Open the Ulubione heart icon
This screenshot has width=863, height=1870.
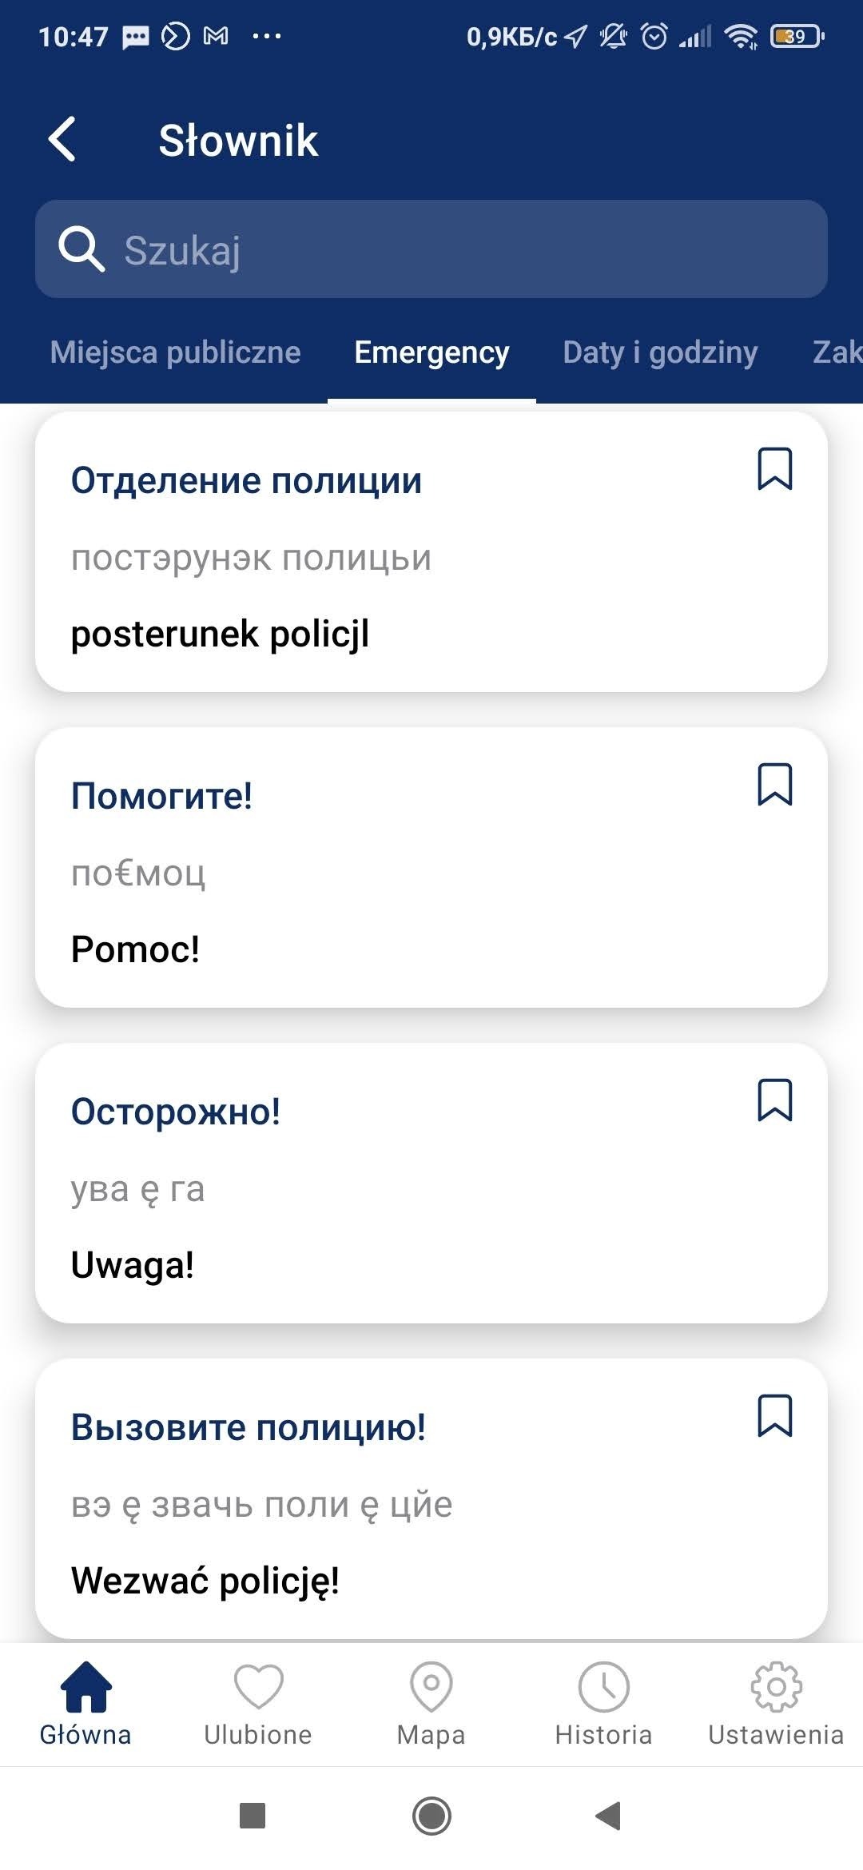coord(258,1689)
